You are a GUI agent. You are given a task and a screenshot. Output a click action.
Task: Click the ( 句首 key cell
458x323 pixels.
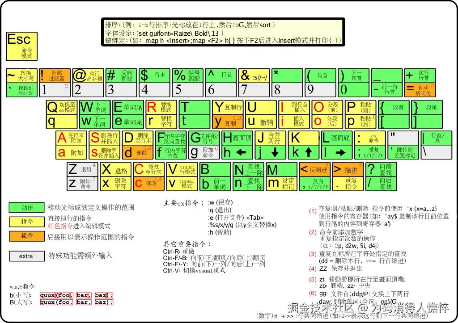(x=320, y=76)
